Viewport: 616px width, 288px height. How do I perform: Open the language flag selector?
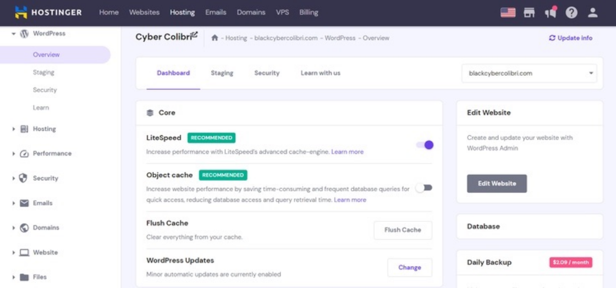508,13
